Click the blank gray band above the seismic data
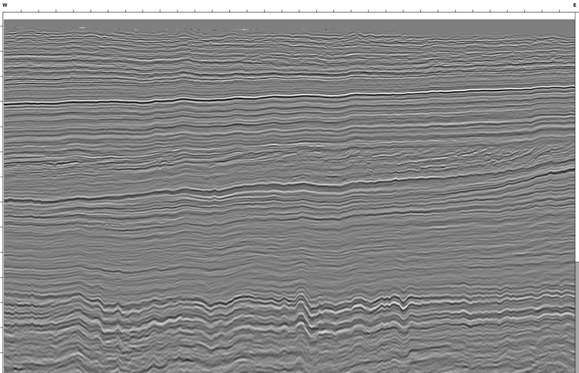Screen dimensions: 579x373 [289, 23]
